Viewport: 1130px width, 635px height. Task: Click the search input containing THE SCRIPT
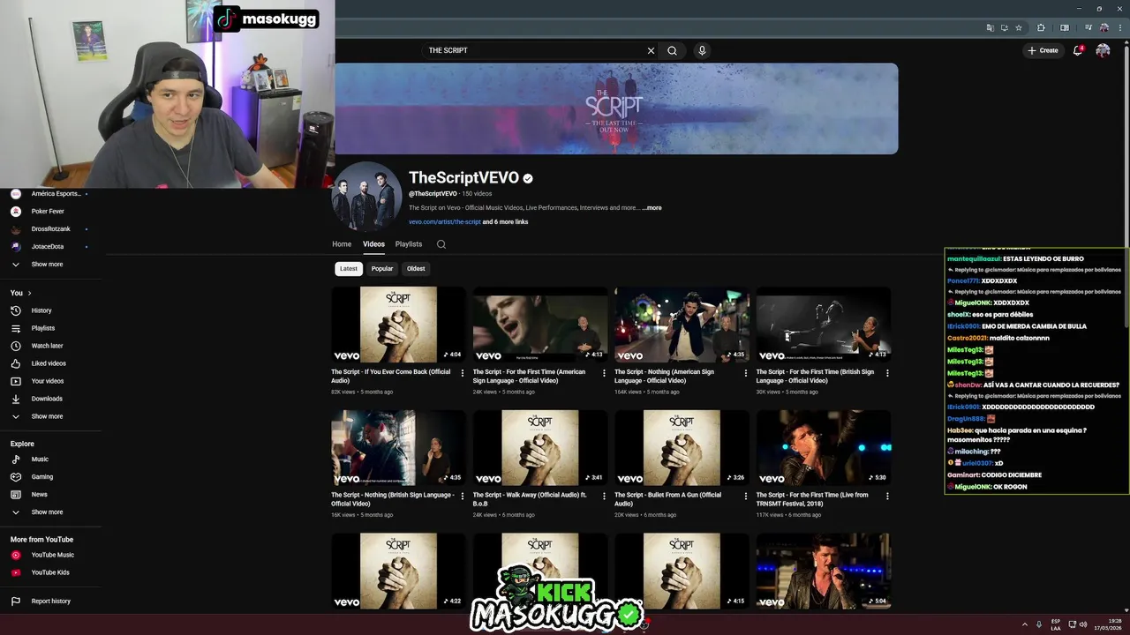(x=534, y=50)
